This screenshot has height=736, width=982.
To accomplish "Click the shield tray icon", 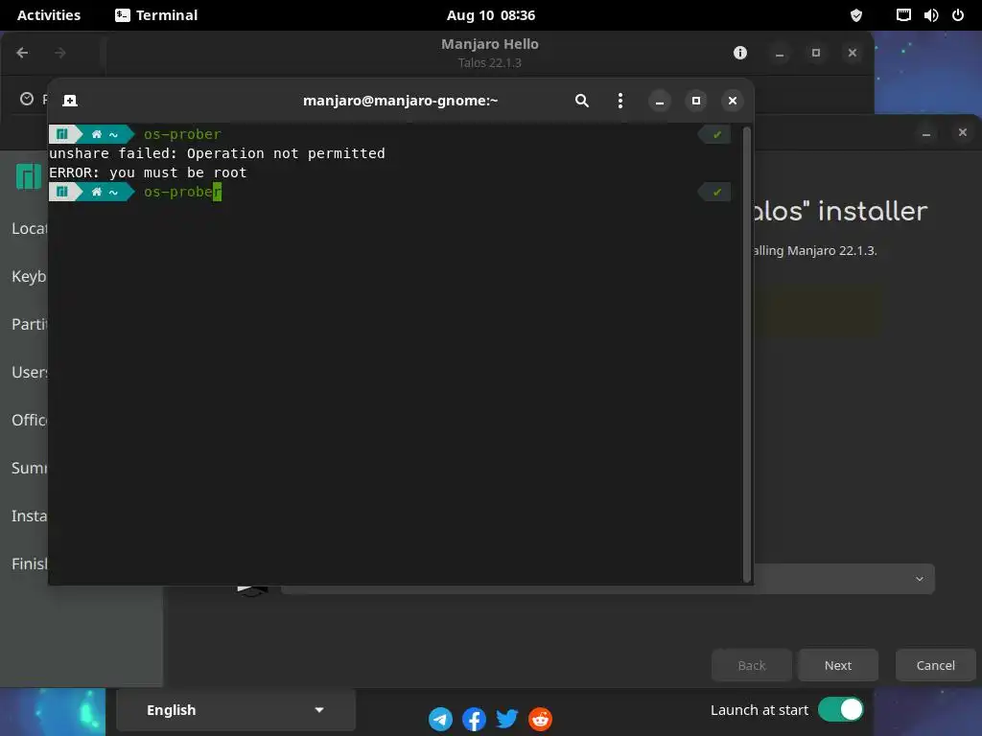I will (856, 15).
